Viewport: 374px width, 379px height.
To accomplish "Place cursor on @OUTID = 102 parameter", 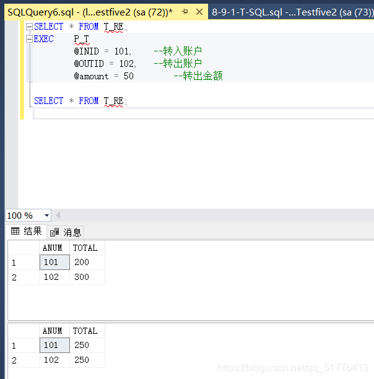I will 105,64.
